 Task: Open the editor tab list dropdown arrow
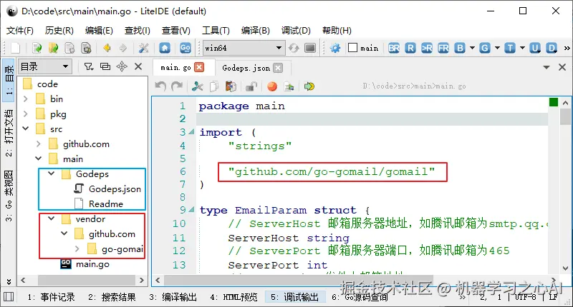pos(546,67)
